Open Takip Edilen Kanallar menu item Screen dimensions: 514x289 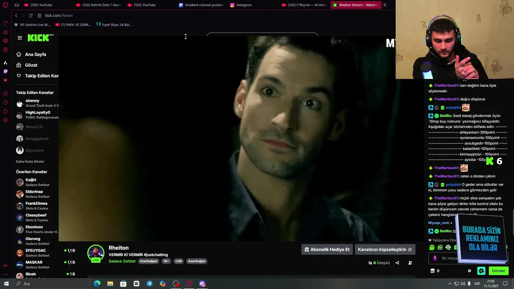(x=37, y=76)
